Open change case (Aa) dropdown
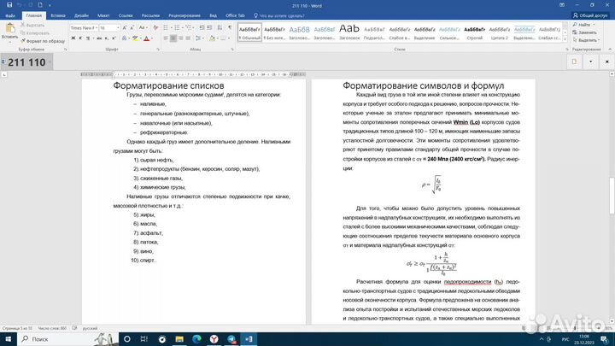Viewport: 615px width, 346px height. 143,28
